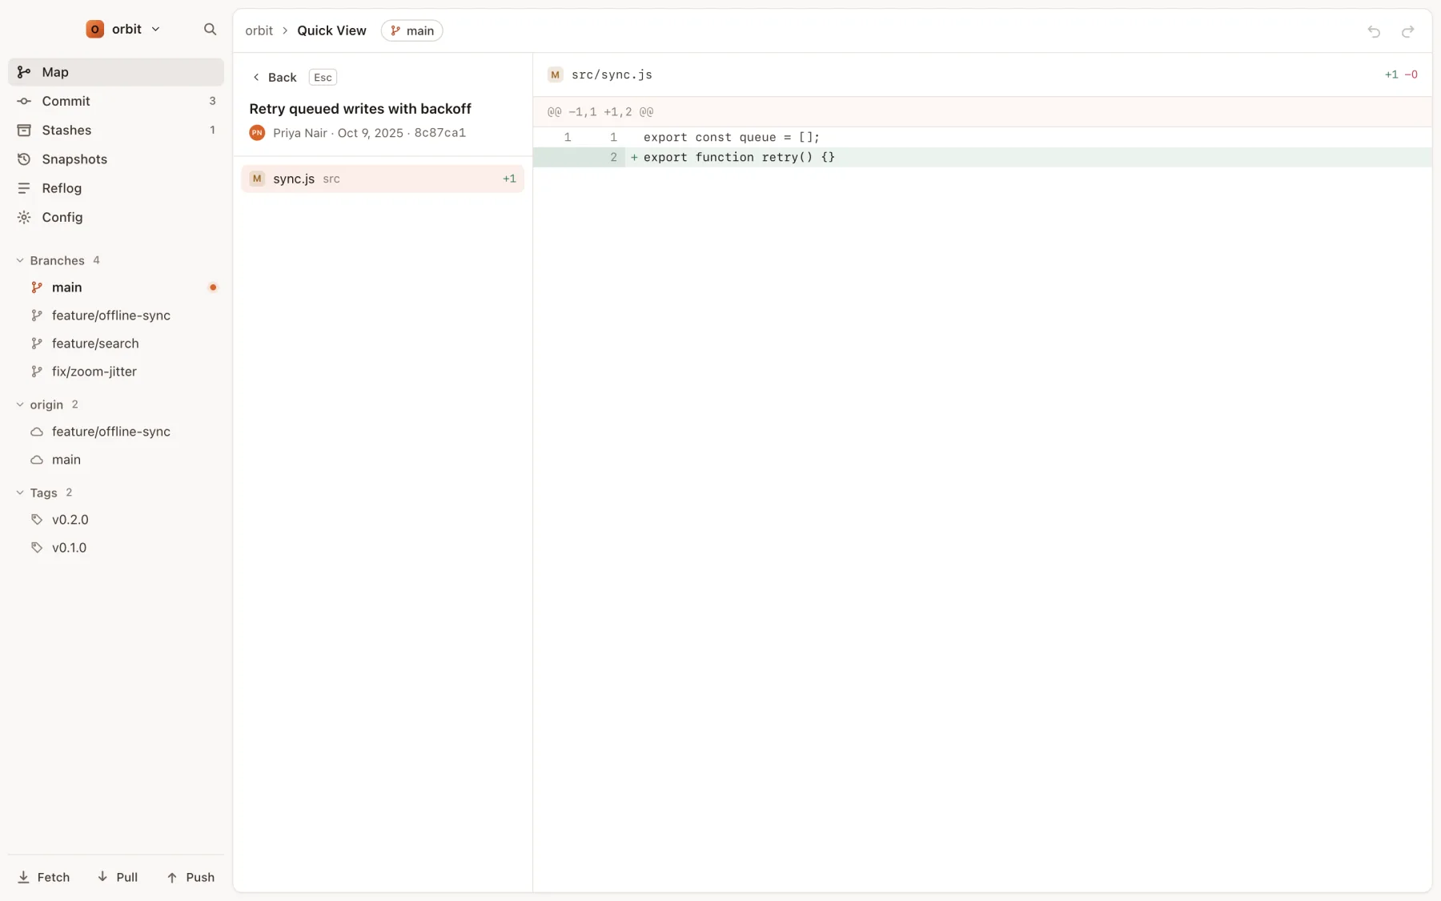The width and height of the screenshot is (1441, 901).
Task: Click the Esc key hint badge
Action: click(323, 78)
